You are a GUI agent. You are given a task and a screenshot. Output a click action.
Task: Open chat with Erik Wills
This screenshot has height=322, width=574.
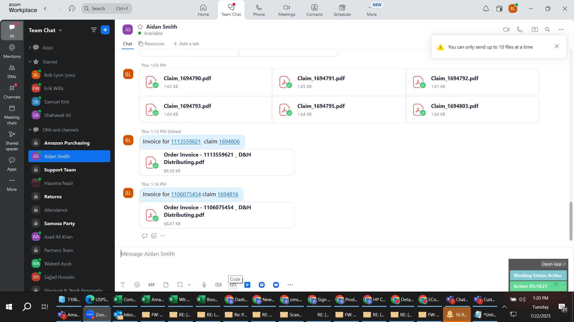point(69,88)
